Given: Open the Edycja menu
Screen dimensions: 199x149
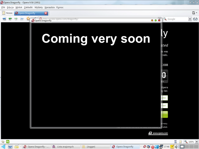Looking at the screenshot, I should point(10,7).
